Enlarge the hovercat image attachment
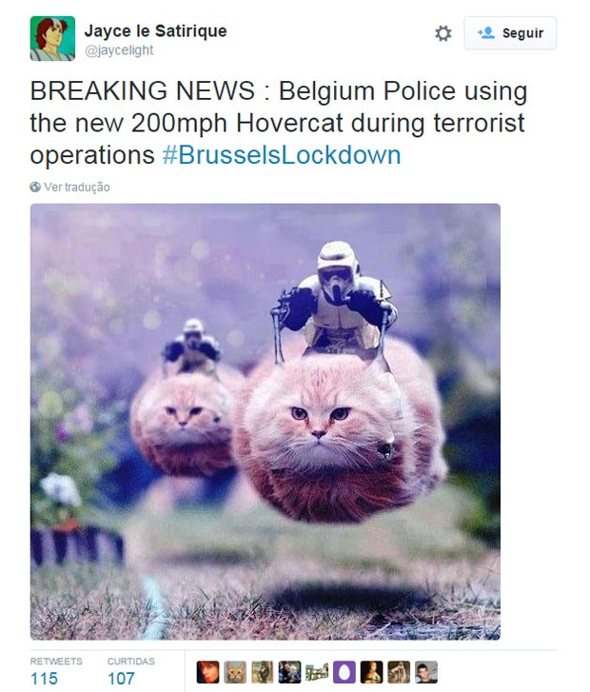This screenshot has height=692, width=590. click(x=265, y=422)
